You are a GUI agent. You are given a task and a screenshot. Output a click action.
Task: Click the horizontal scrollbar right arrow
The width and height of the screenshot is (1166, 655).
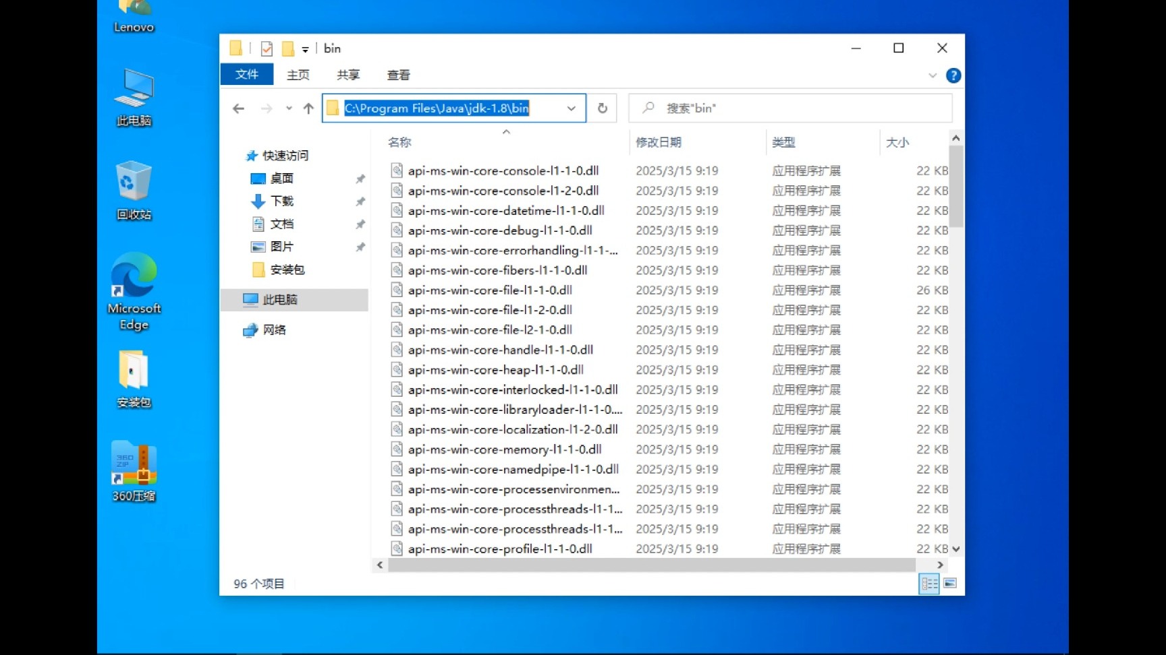(x=940, y=565)
